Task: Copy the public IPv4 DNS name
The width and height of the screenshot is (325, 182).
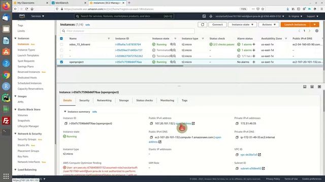Action: [151, 137]
